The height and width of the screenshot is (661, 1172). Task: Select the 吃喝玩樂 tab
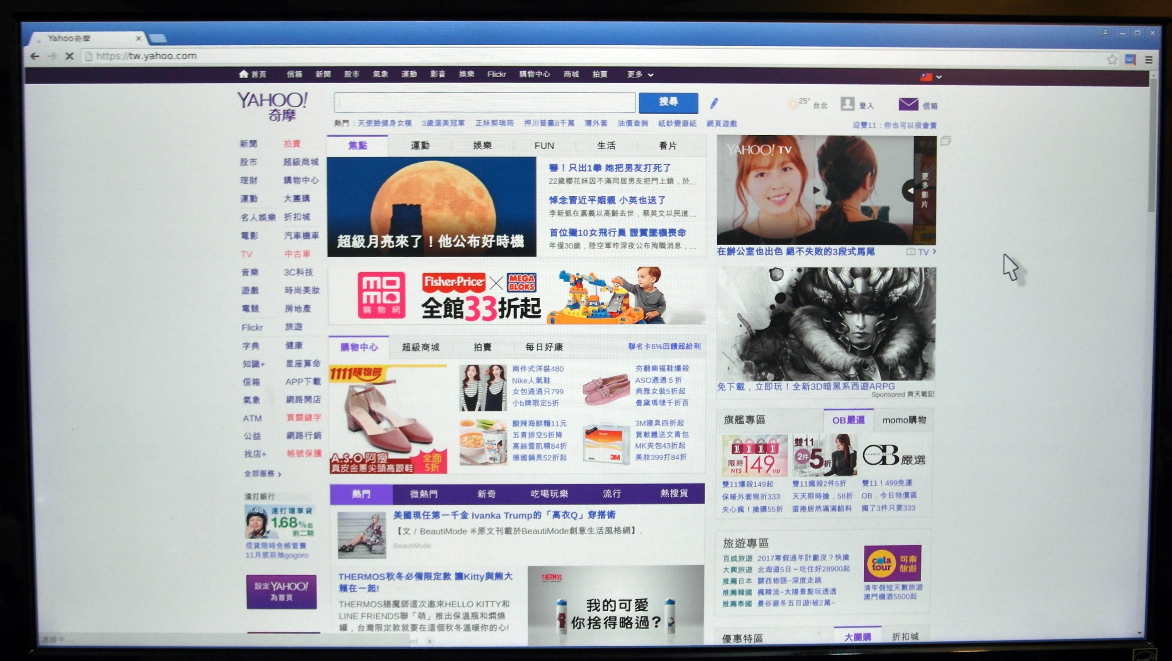click(x=549, y=494)
